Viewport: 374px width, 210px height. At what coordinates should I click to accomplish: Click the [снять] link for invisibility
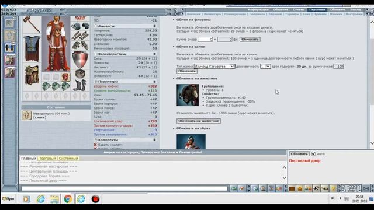pos(40,117)
